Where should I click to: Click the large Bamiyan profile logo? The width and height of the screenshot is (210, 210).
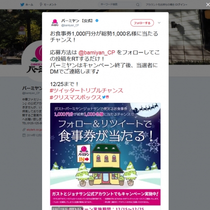pos(32,61)
